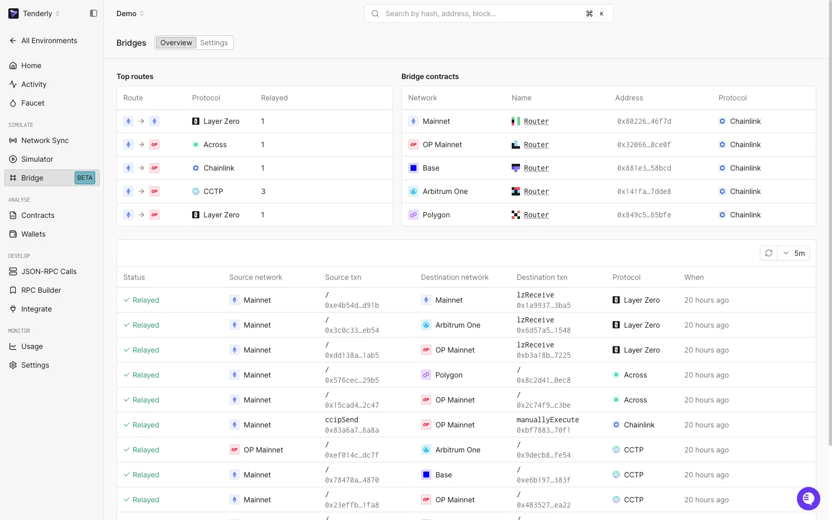Click Base icon in destination network column

pos(426,475)
